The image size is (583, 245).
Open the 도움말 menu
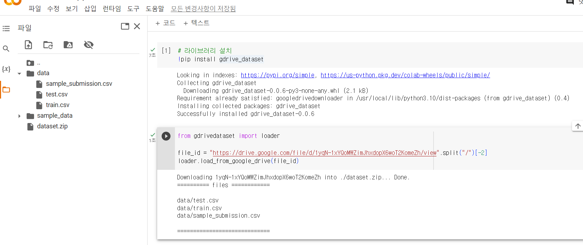tap(155, 9)
